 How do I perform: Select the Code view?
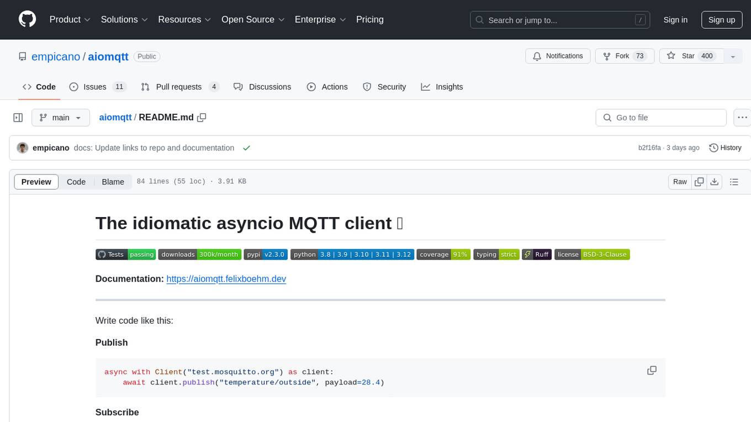pos(76,182)
